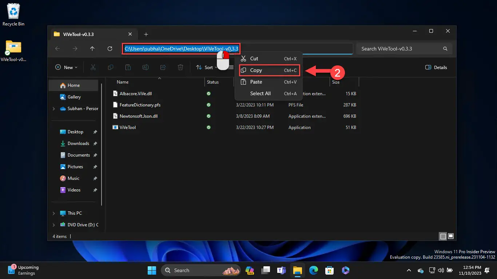Image resolution: width=497 pixels, height=279 pixels.
Task: Switch to details list view icon
Action: coord(443,236)
